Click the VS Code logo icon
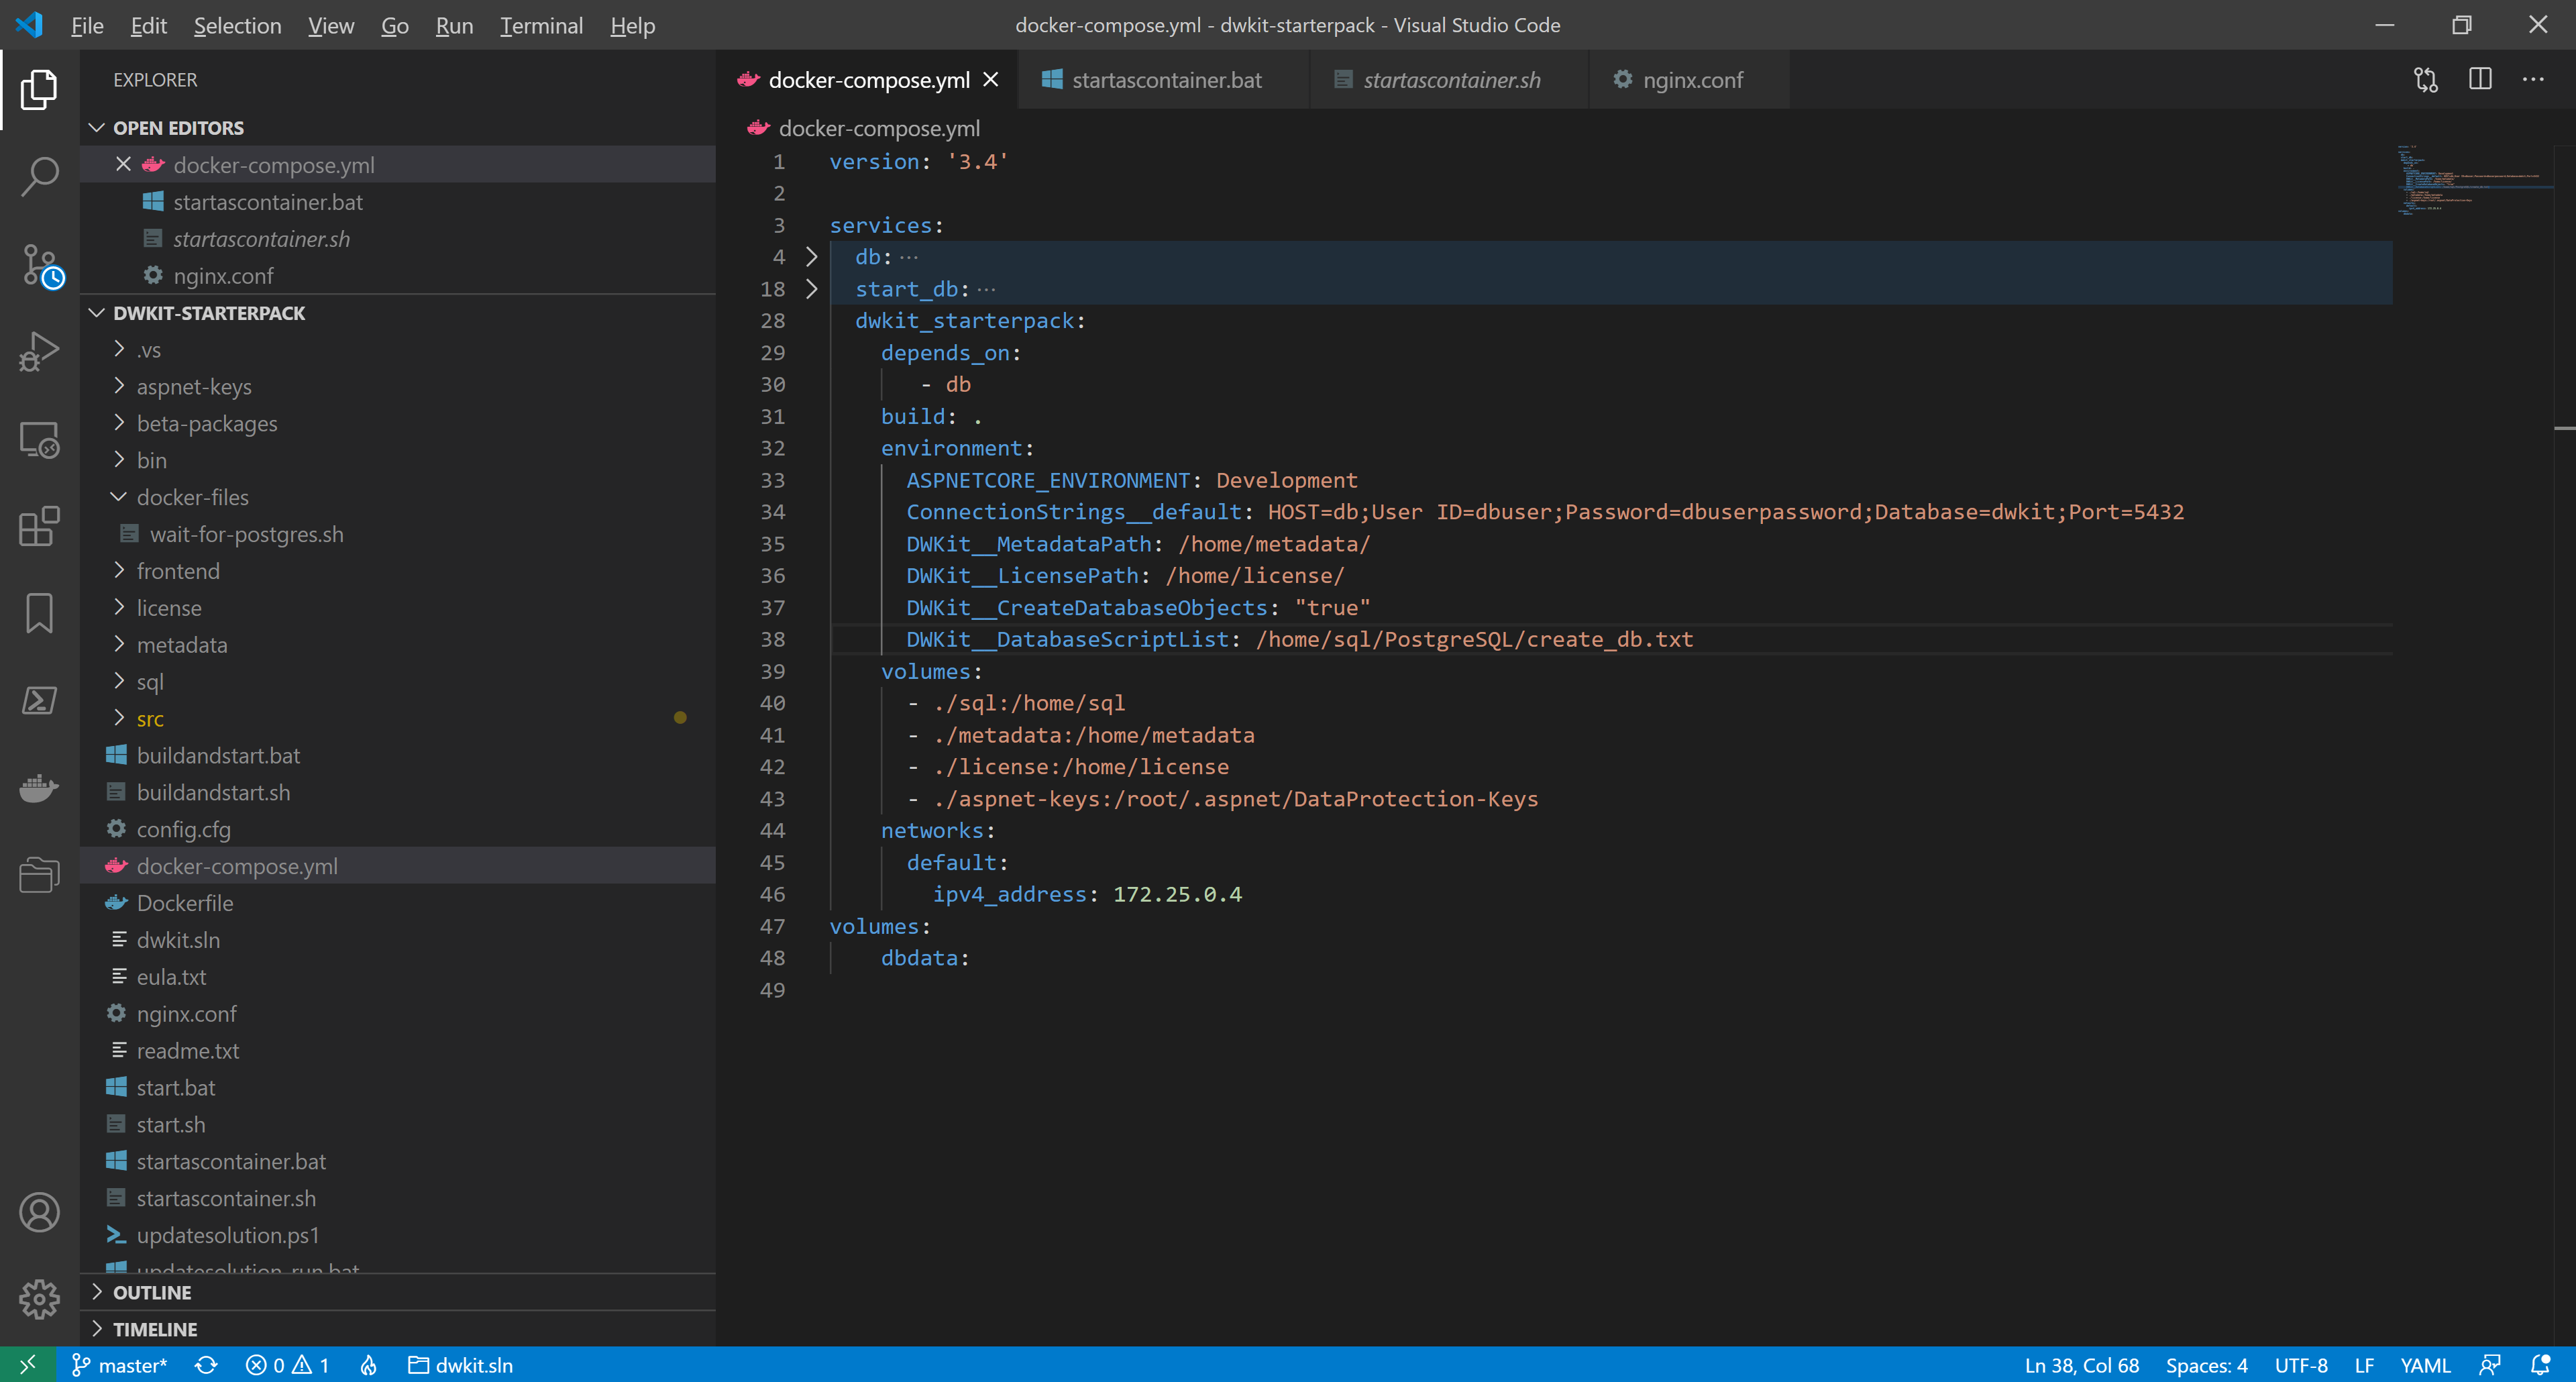The width and height of the screenshot is (2576, 1382). 29,25
